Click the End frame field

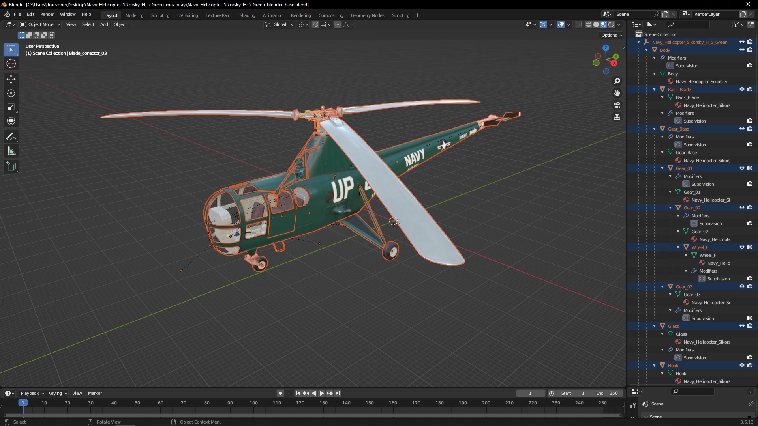click(607, 393)
